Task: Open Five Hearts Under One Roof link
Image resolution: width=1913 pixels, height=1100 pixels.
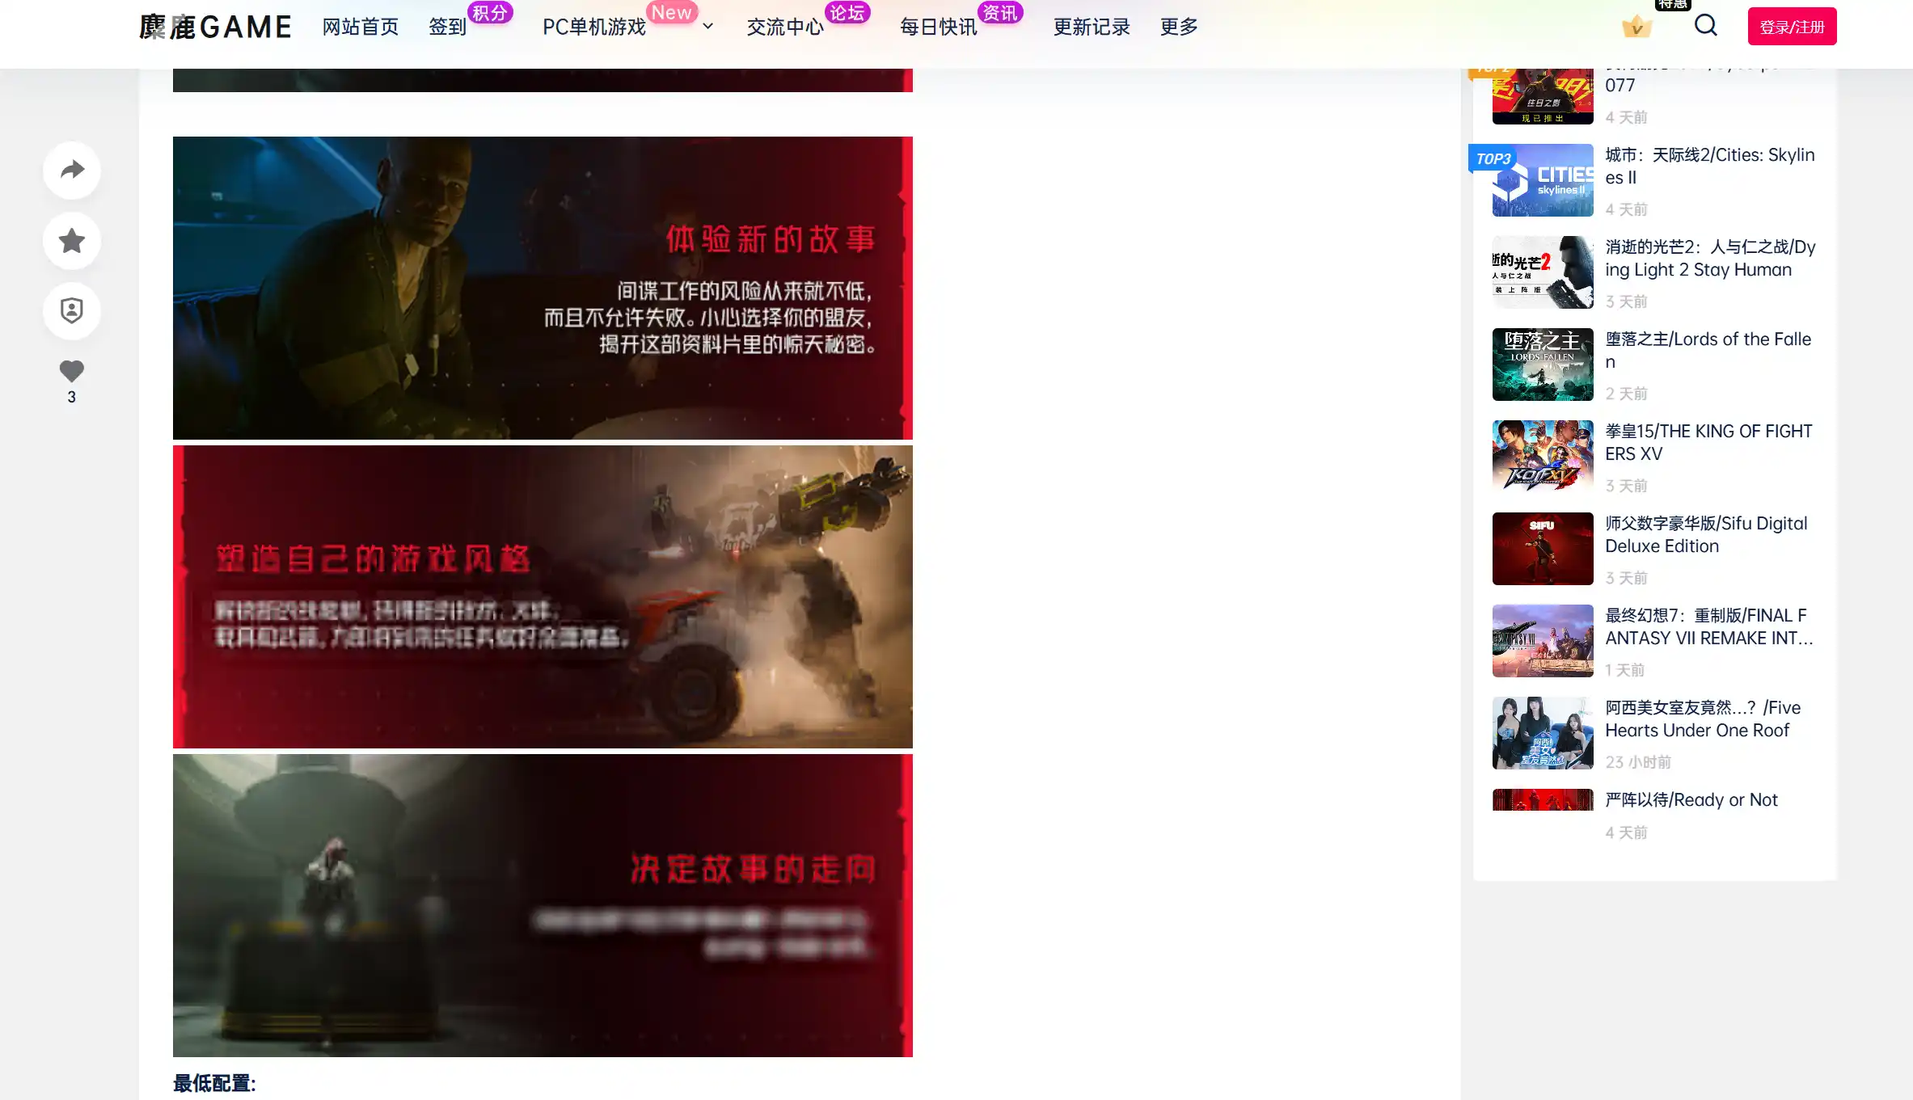Action: click(x=1703, y=719)
